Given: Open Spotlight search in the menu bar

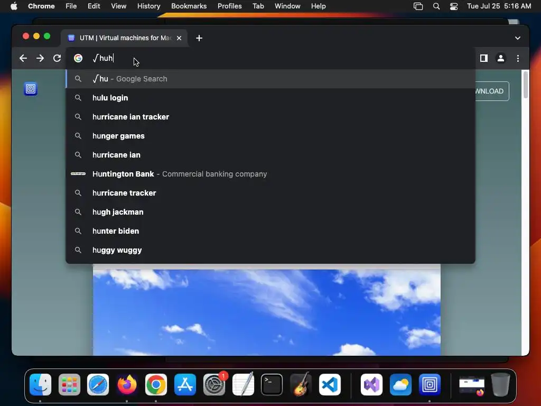Looking at the screenshot, I should point(436,6).
